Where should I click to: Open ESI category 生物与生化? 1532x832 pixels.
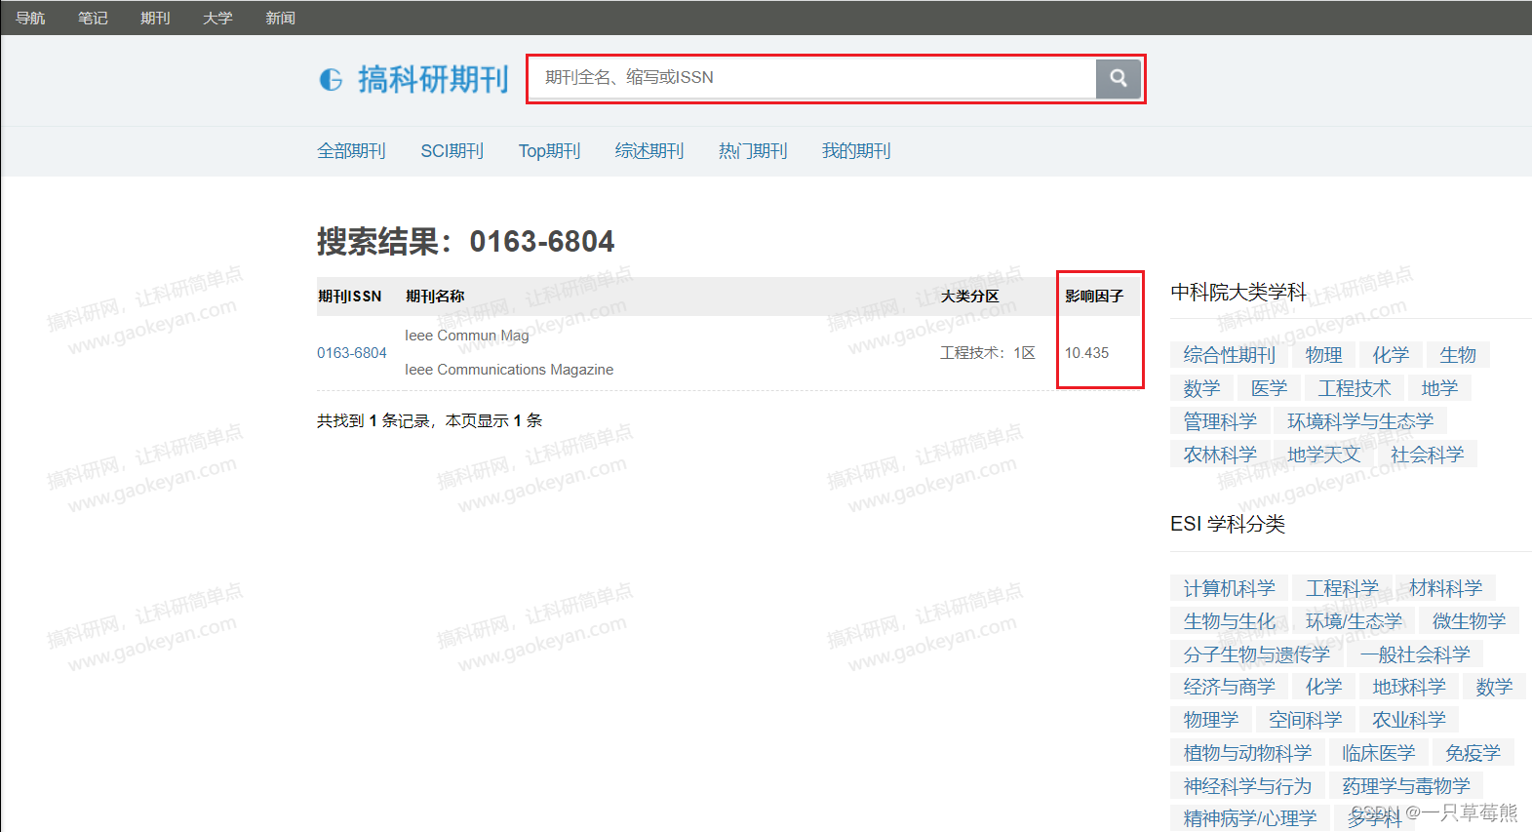pyautogui.click(x=1229, y=621)
